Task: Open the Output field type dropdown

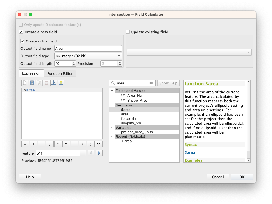Action: click(x=88, y=56)
